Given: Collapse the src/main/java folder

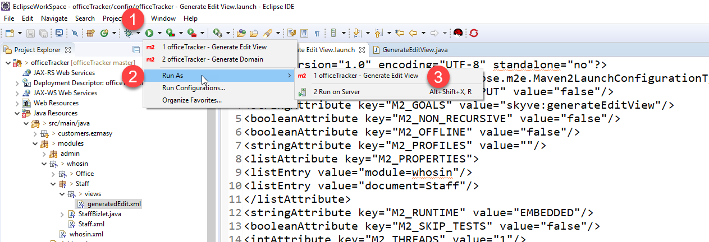Looking at the screenshot, I should [25, 123].
